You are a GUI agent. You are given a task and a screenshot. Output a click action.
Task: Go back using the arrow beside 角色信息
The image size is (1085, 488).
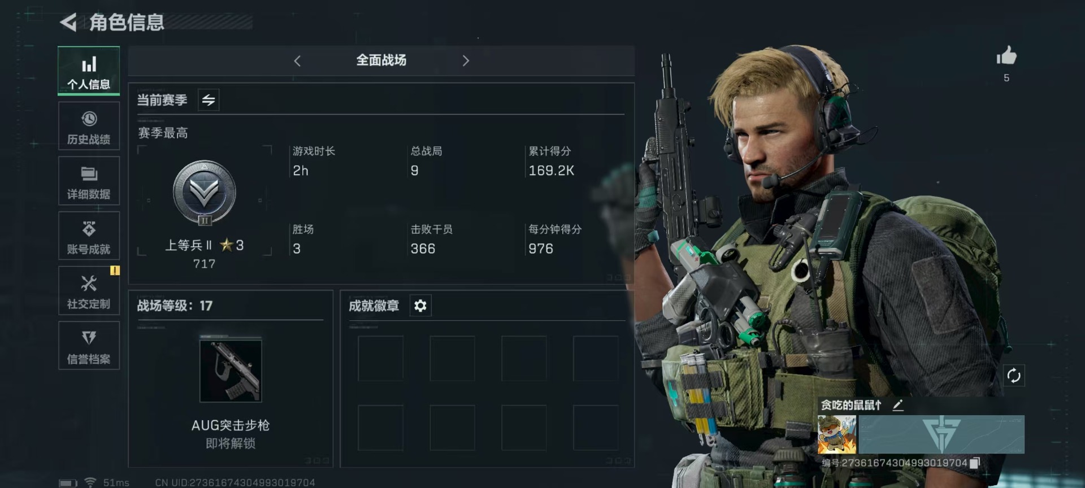click(68, 23)
